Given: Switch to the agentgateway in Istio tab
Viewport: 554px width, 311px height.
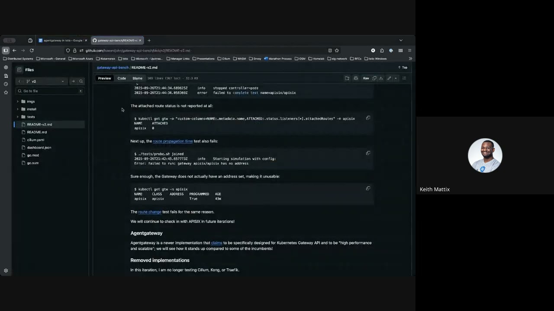Looking at the screenshot, I should [63, 41].
